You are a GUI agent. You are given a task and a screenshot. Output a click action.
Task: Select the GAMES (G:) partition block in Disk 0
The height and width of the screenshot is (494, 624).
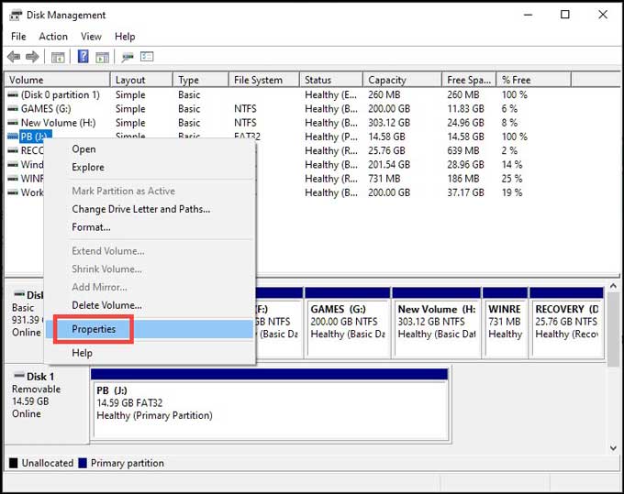(x=348, y=324)
